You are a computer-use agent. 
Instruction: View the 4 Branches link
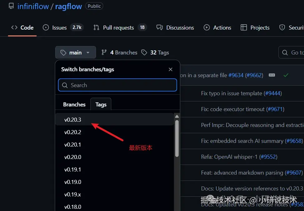(119, 53)
